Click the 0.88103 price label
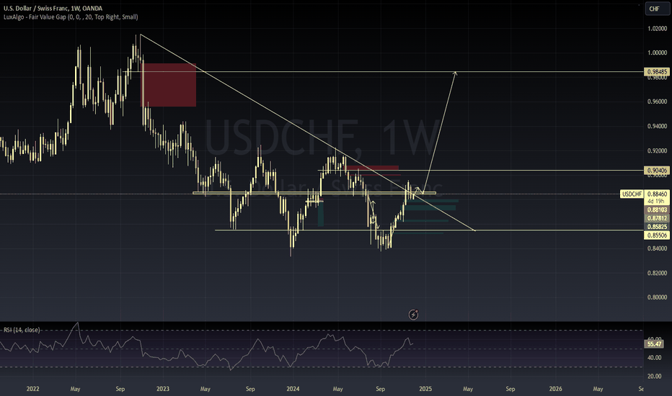Screen dimensions: 672x396 (x=657, y=210)
